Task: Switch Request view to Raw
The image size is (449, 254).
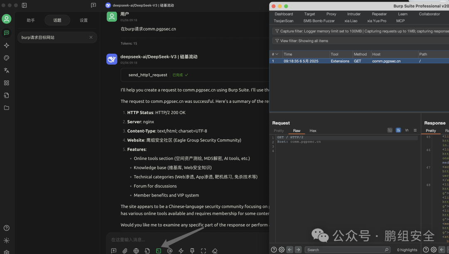Action: click(x=297, y=131)
